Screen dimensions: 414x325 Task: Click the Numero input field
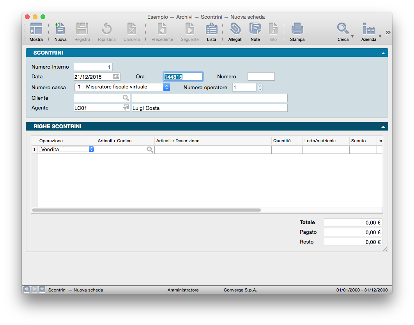(261, 76)
